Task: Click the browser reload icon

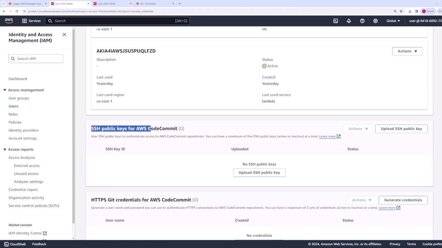Action: coord(17,11)
